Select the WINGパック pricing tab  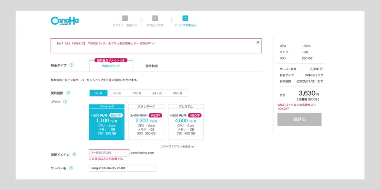click(x=111, y=66)
